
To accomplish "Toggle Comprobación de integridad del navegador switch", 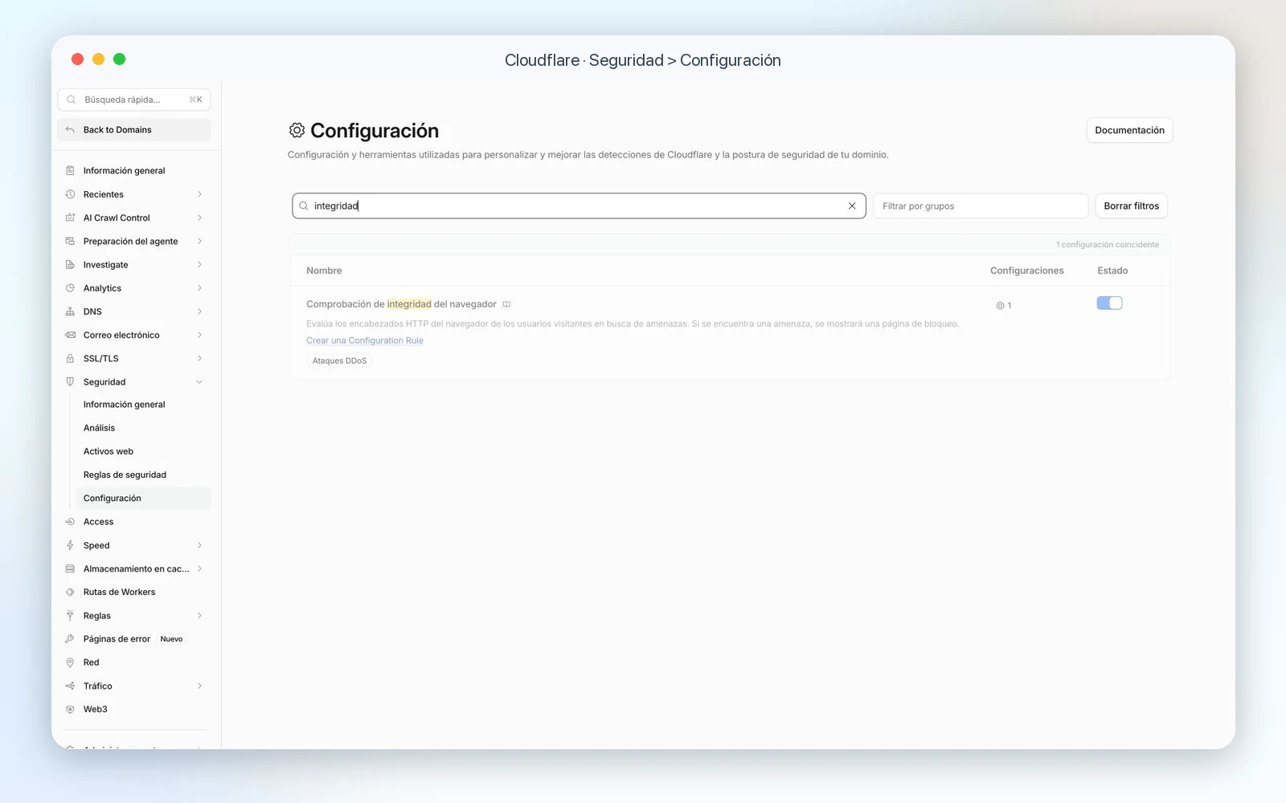I will (x=1109, y=303).
